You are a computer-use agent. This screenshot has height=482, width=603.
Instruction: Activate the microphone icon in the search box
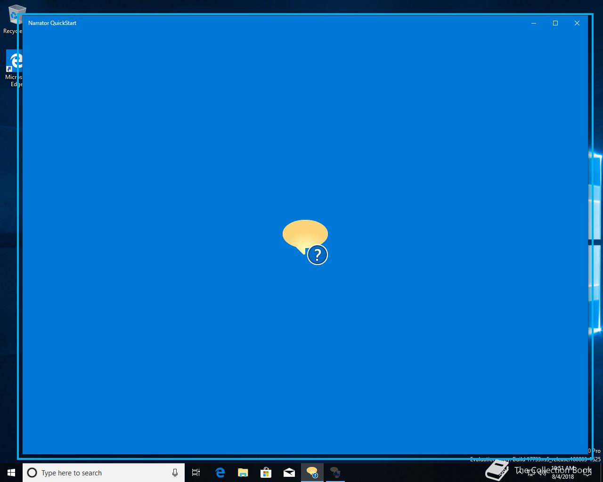[175, 473]
